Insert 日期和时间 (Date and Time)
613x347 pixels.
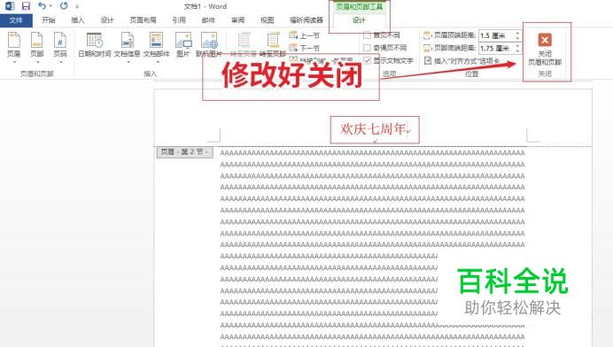[x=95, y=45]
